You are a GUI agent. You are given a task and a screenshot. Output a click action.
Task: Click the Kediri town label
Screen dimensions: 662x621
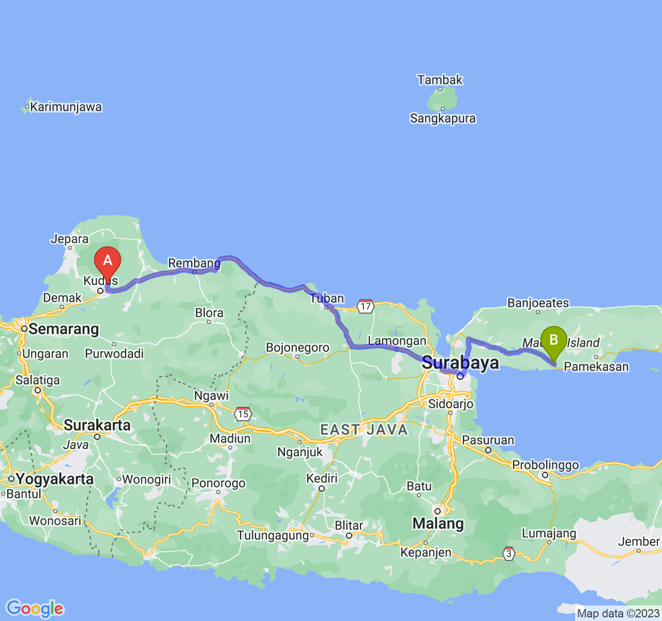(322, 478)
